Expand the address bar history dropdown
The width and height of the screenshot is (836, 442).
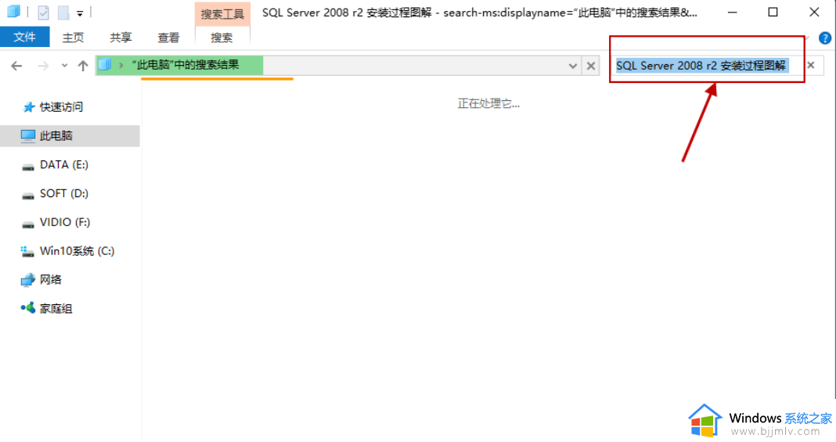click(573, 66)
